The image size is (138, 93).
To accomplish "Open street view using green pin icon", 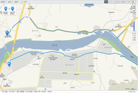I will click(x=134, y=11).
